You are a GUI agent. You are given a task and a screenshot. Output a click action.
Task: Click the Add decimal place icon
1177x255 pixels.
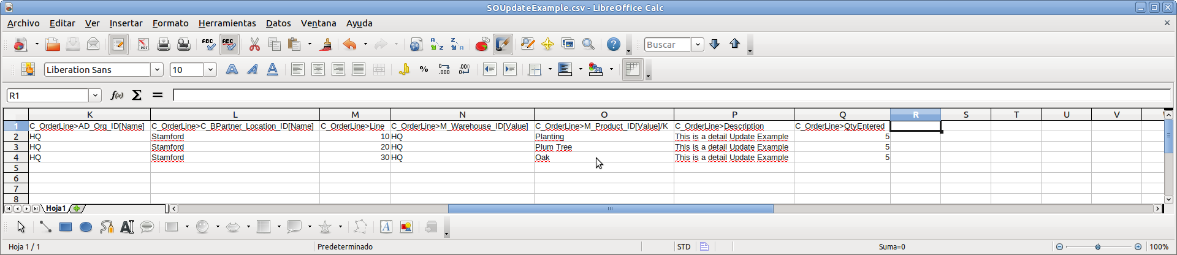[444, 69]
